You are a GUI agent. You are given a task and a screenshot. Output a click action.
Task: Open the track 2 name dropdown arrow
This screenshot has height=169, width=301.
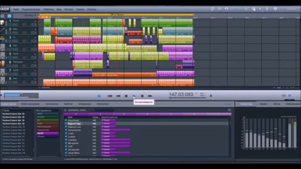point(35,29)
